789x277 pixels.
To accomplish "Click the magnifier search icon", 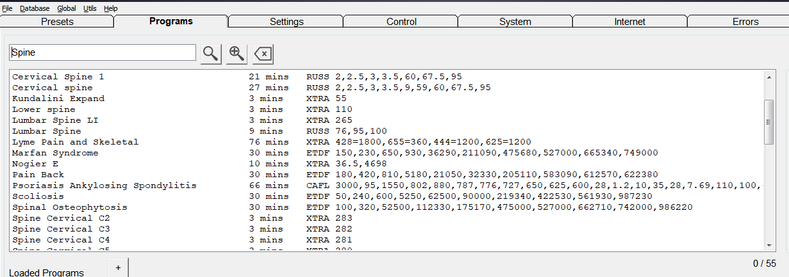I will tap(211, 54).
